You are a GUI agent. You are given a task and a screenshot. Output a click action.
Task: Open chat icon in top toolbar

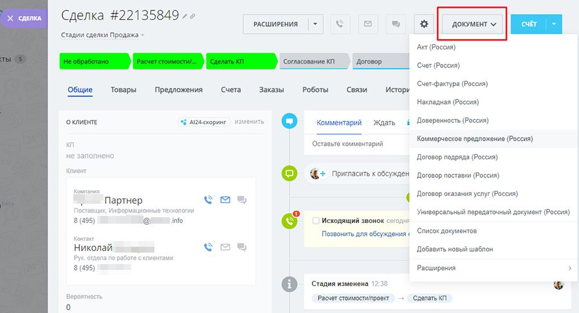point(396,24)
